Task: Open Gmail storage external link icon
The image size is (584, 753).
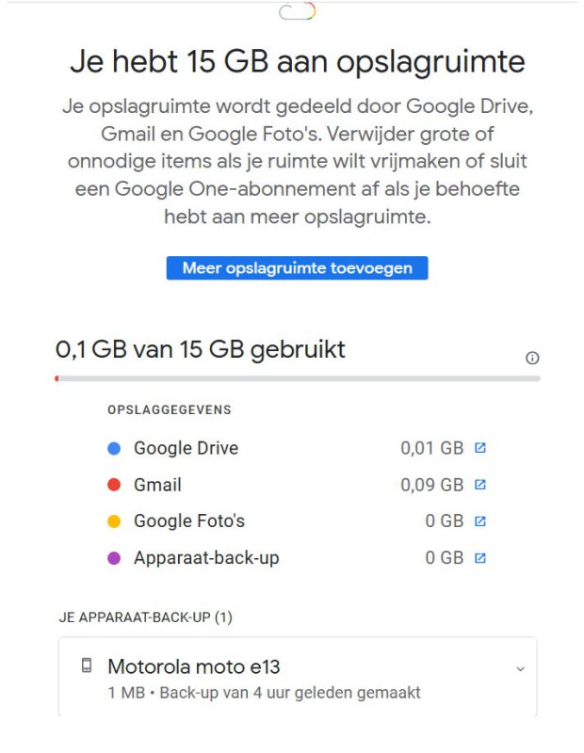Action: [479, 485]
